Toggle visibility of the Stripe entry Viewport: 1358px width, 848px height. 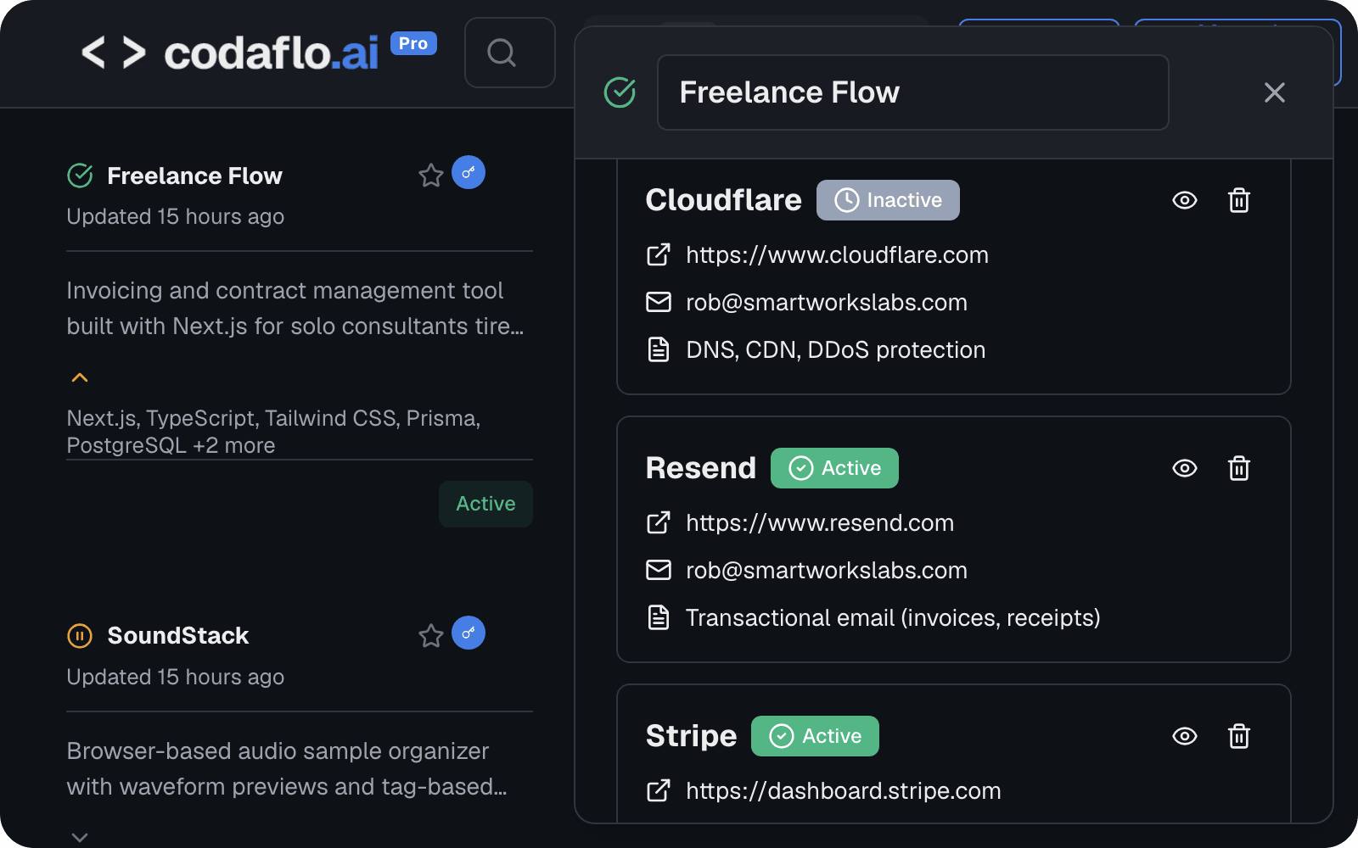(1185, 736)
